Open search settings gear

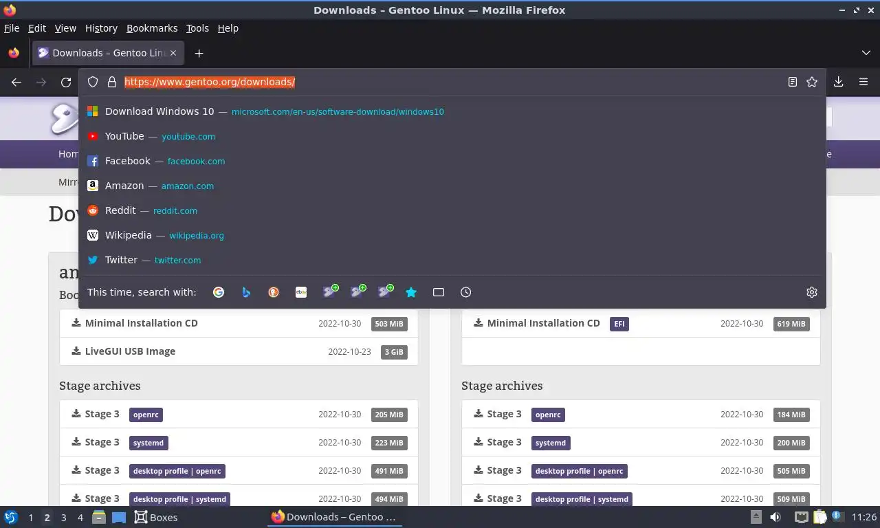[812, 292]
